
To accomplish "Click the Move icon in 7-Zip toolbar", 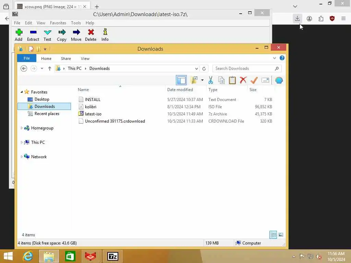I will click(x=76, y=35).
